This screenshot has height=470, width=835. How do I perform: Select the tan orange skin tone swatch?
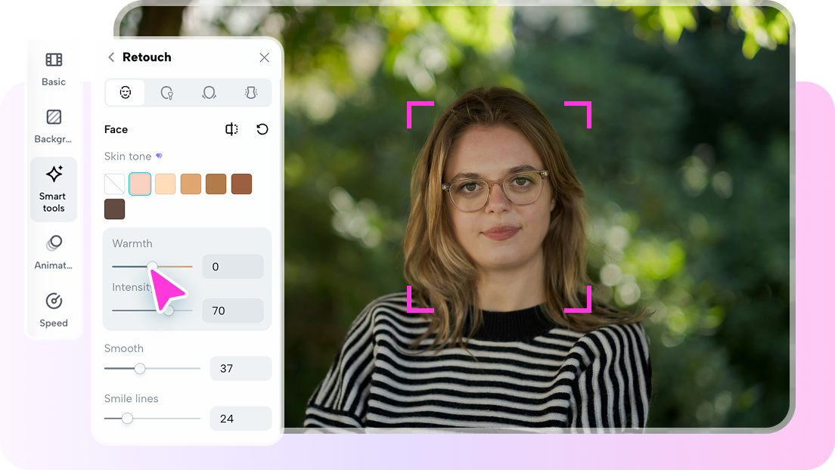coord(191,184)
